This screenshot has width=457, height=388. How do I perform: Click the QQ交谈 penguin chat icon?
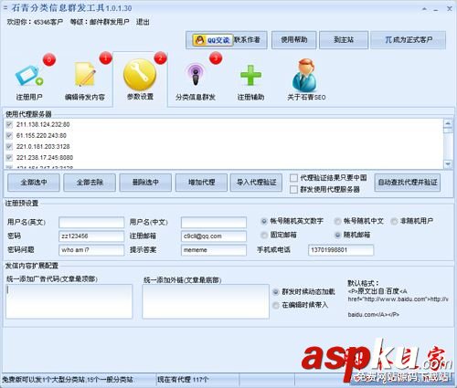(x=213, y=40)
